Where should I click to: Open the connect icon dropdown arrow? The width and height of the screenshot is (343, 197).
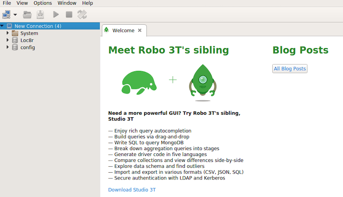coord(15,15)
